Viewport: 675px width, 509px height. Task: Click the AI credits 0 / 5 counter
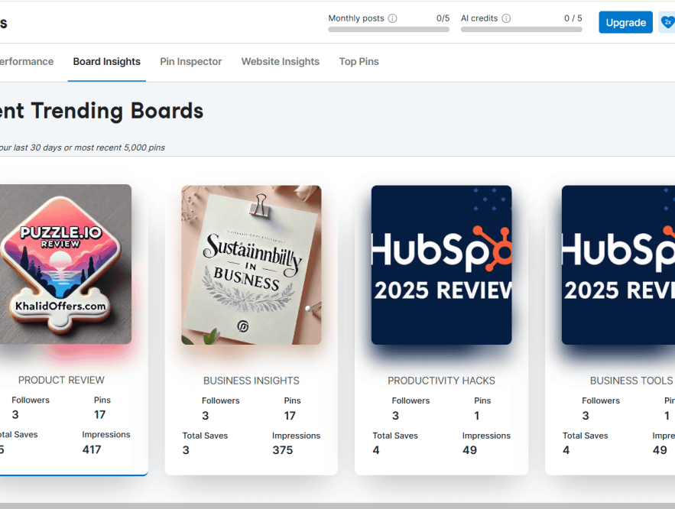click(573, 18)
